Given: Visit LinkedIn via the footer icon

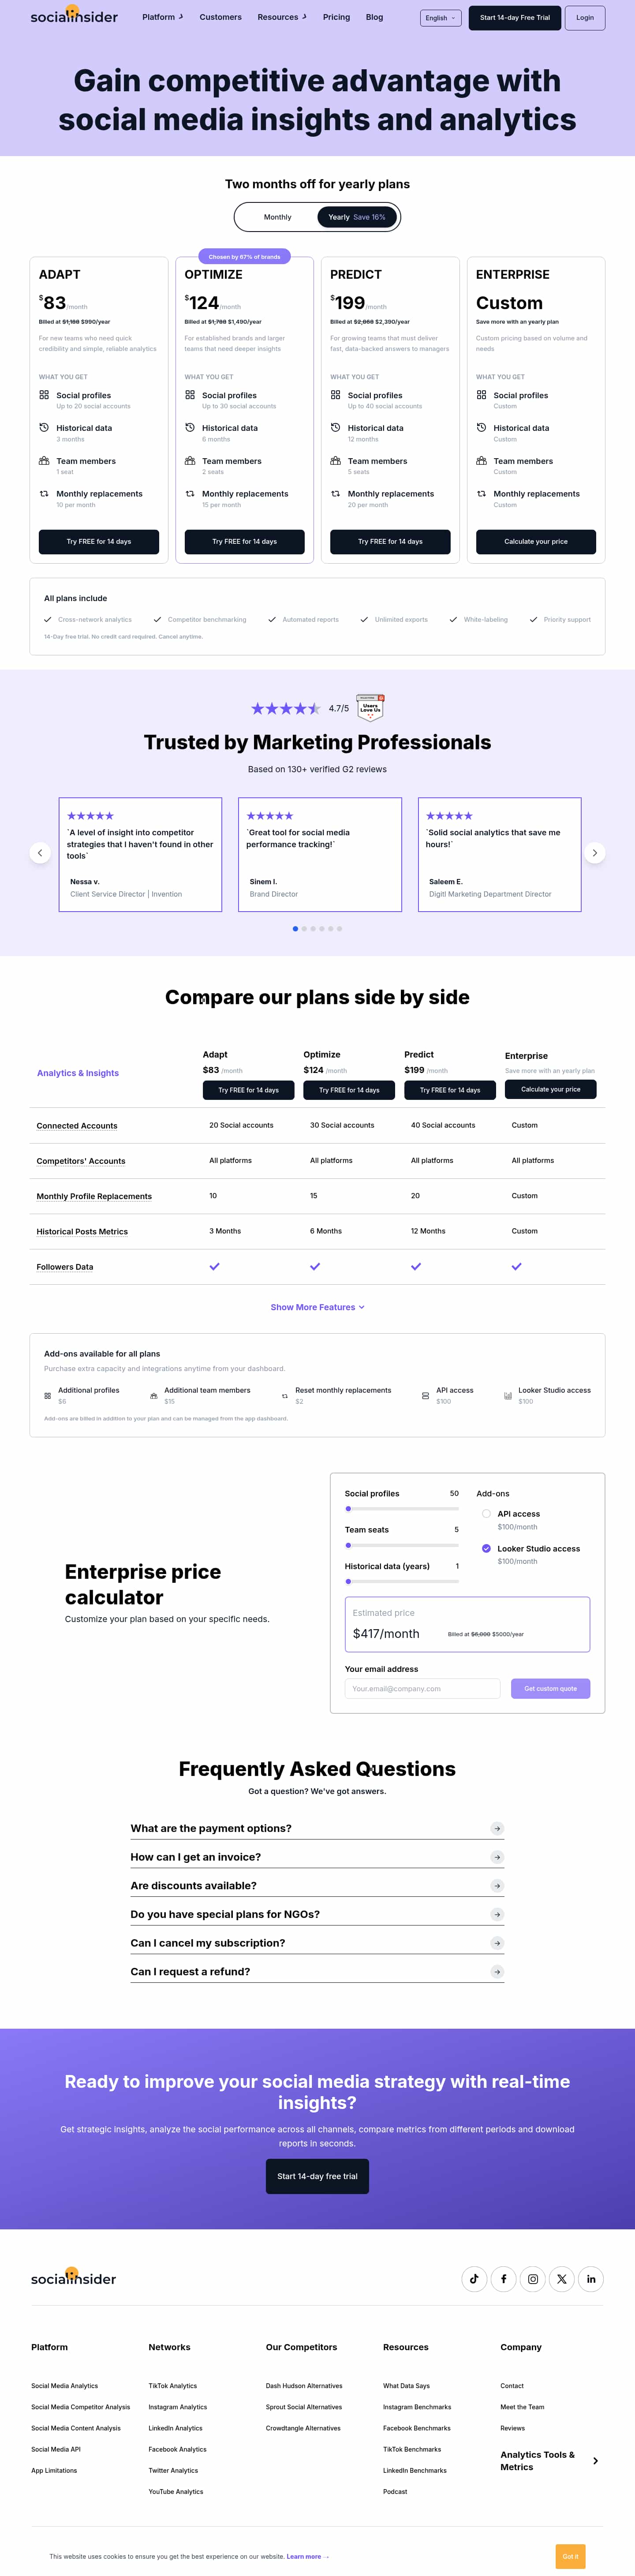Looking at the screenshot, I should pyautogui.click(x=591, y=2279).
